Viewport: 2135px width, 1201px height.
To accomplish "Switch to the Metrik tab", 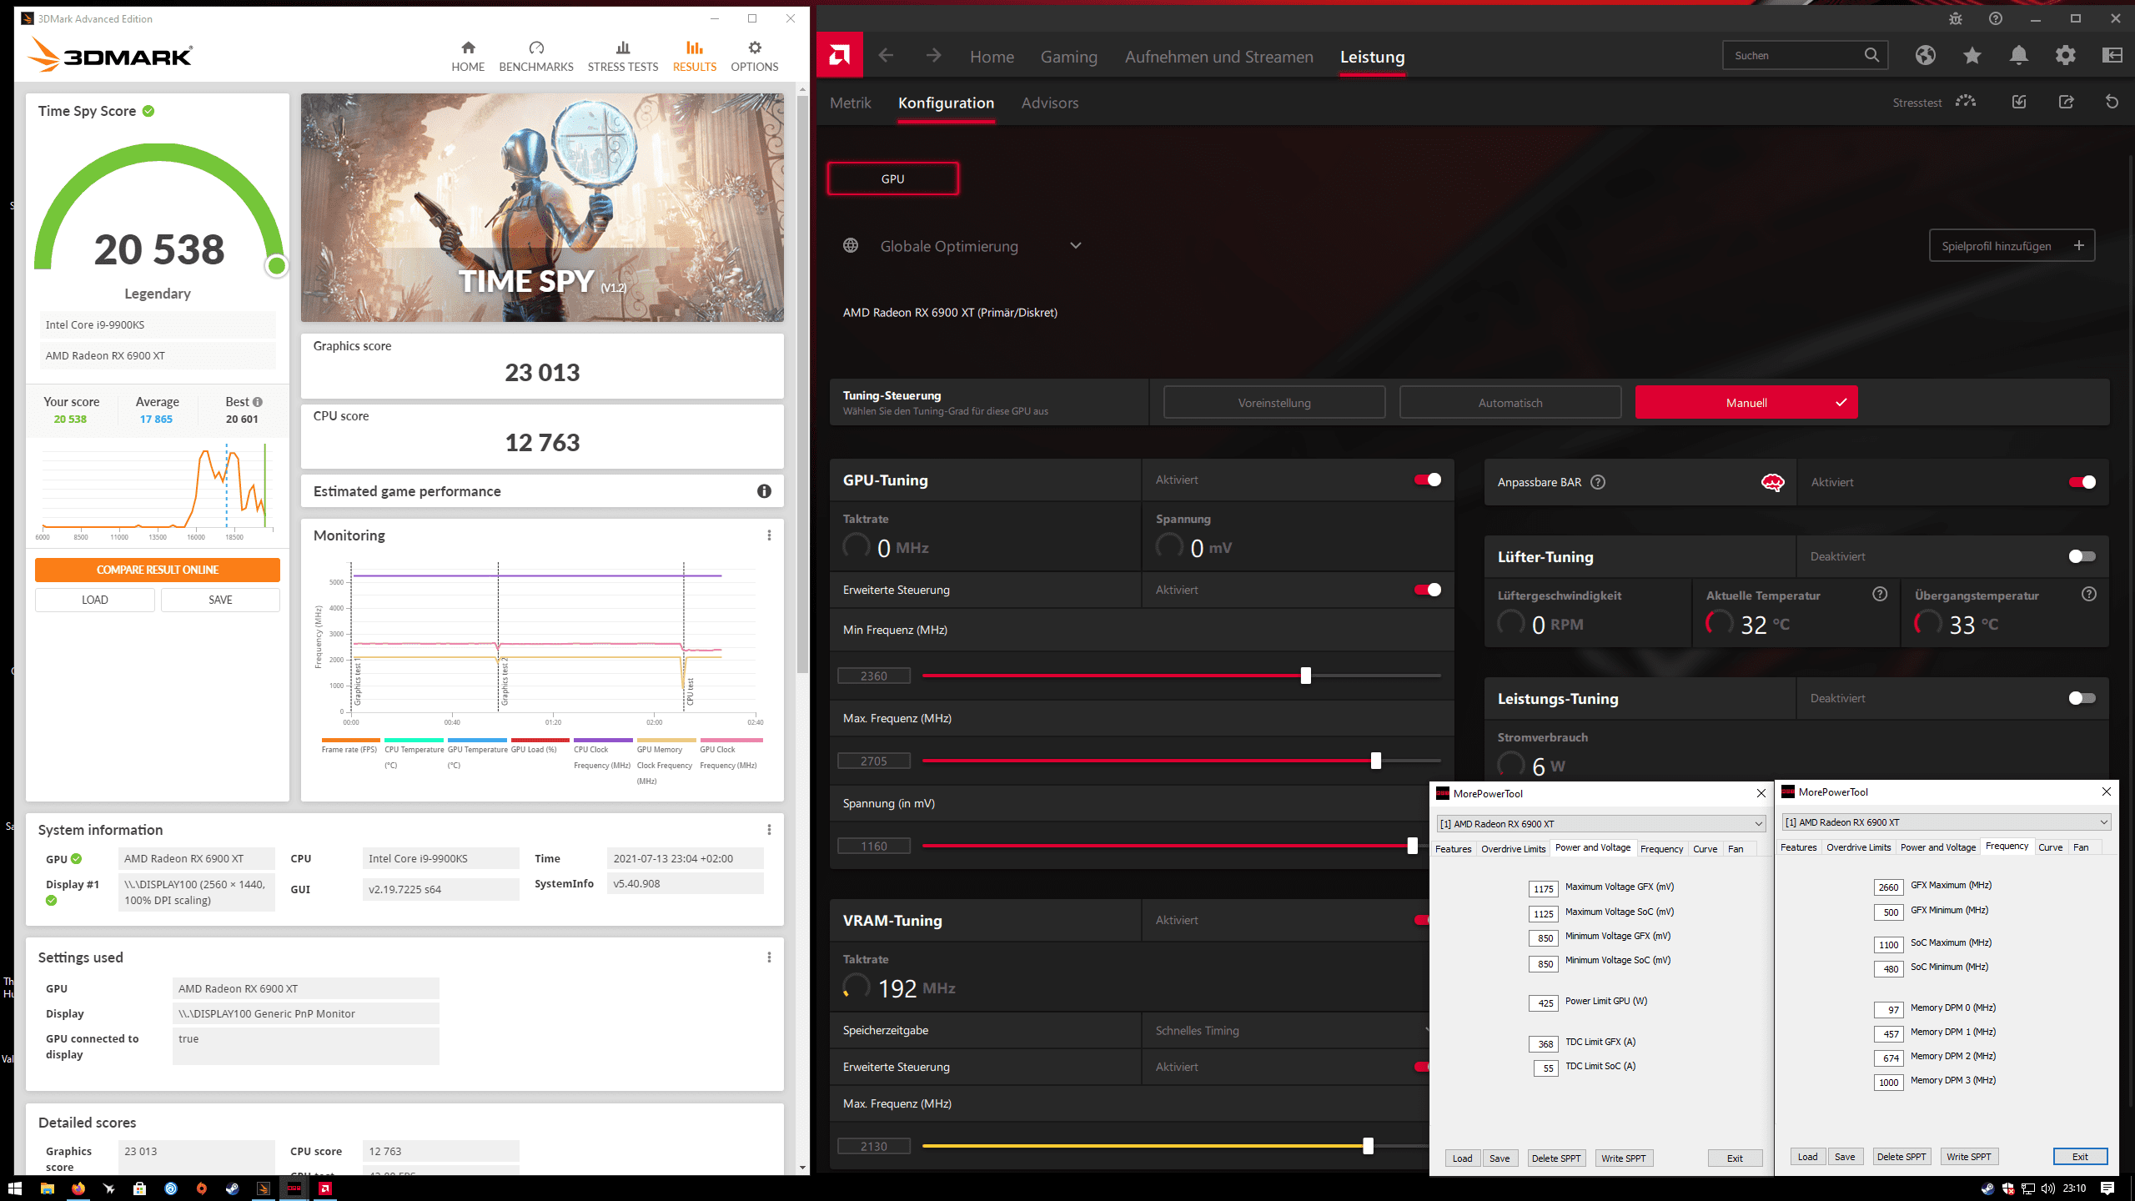I will (850, 103).
